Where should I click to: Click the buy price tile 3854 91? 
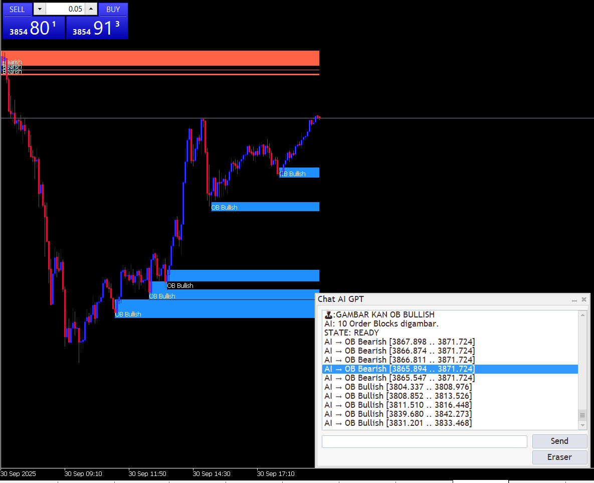[x=97, y=28]
